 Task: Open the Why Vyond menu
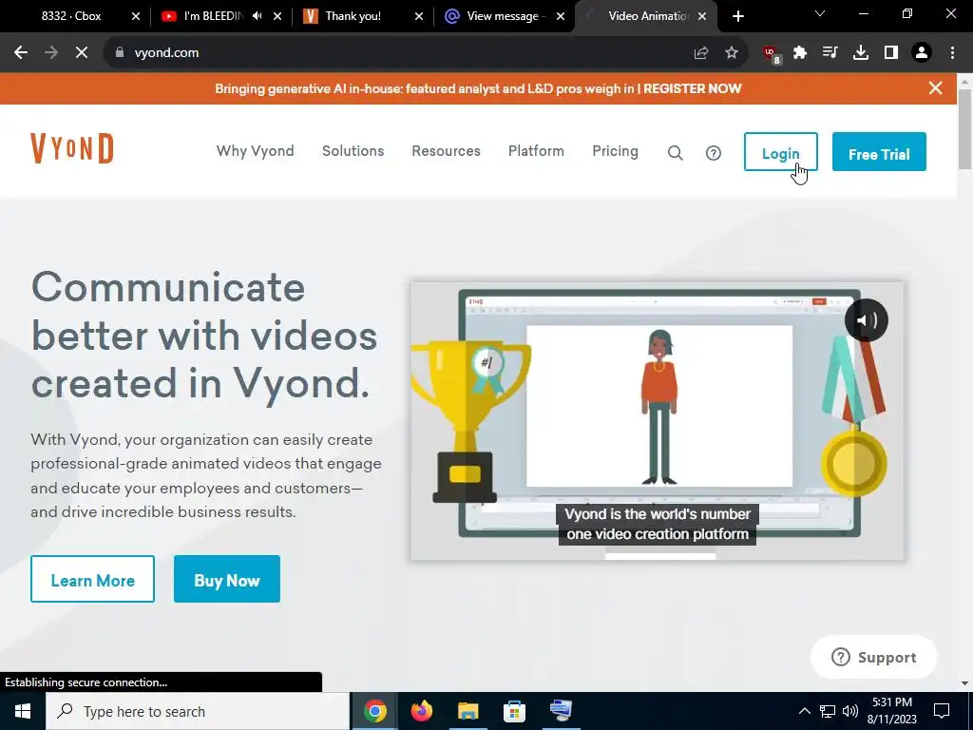(x=255, y=151)
